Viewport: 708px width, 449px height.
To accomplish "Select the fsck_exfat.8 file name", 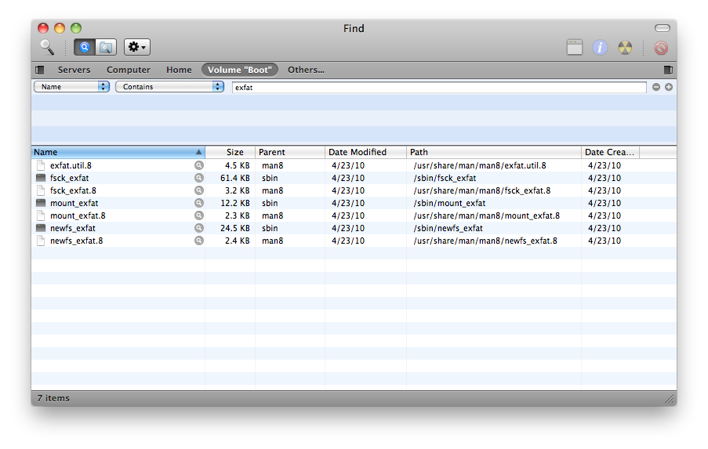I will [x=73, y=191].
